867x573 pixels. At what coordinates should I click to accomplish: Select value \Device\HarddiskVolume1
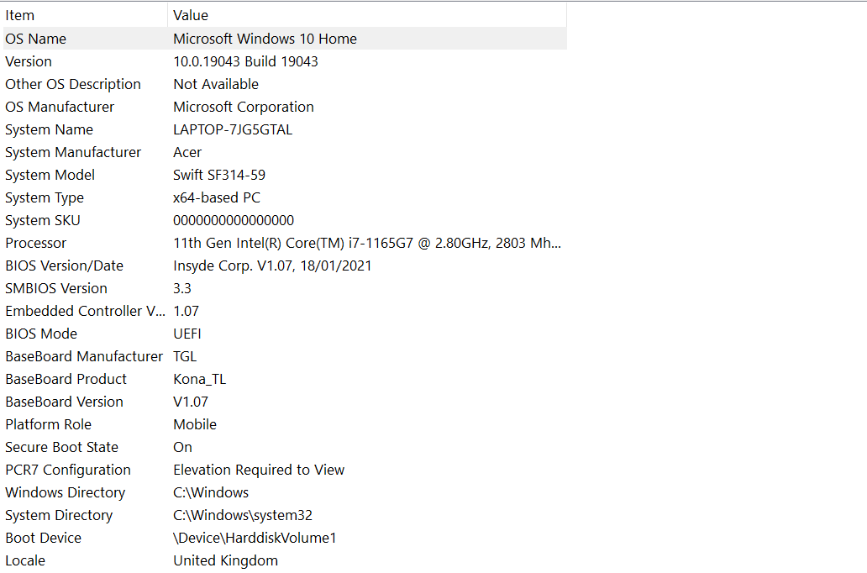255,538
